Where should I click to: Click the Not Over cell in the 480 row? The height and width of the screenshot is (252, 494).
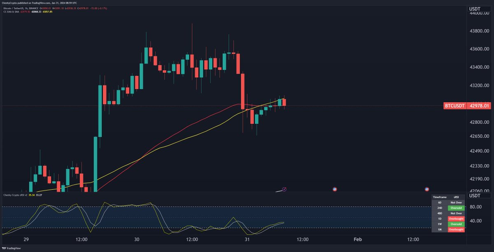[456, 213]
